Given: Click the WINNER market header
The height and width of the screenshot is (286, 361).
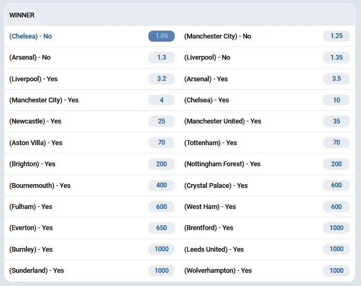Looking at the screenshot, I should tap(22, 15).
